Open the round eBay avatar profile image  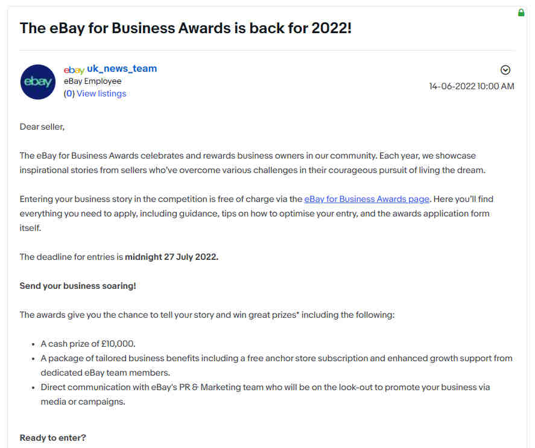pos(38,82)
